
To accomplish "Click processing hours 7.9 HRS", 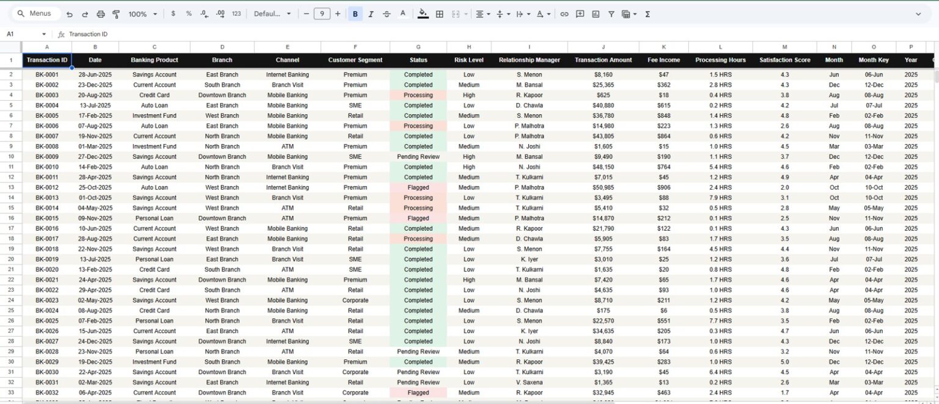I will pyautogui.click(x=721, y=198).
